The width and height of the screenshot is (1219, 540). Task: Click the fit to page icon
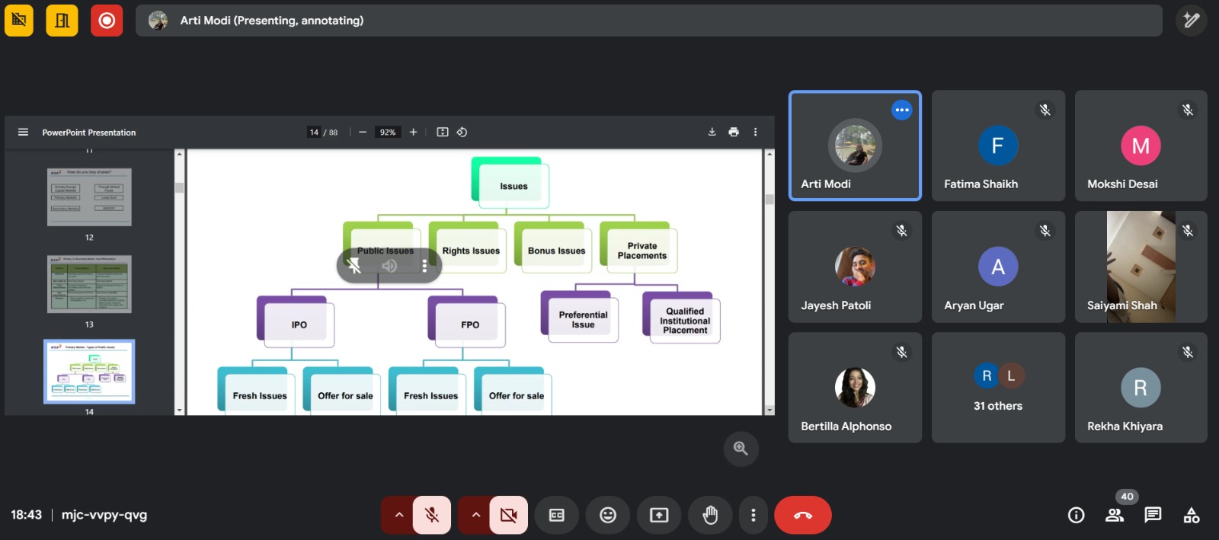[x=442, y=132]
